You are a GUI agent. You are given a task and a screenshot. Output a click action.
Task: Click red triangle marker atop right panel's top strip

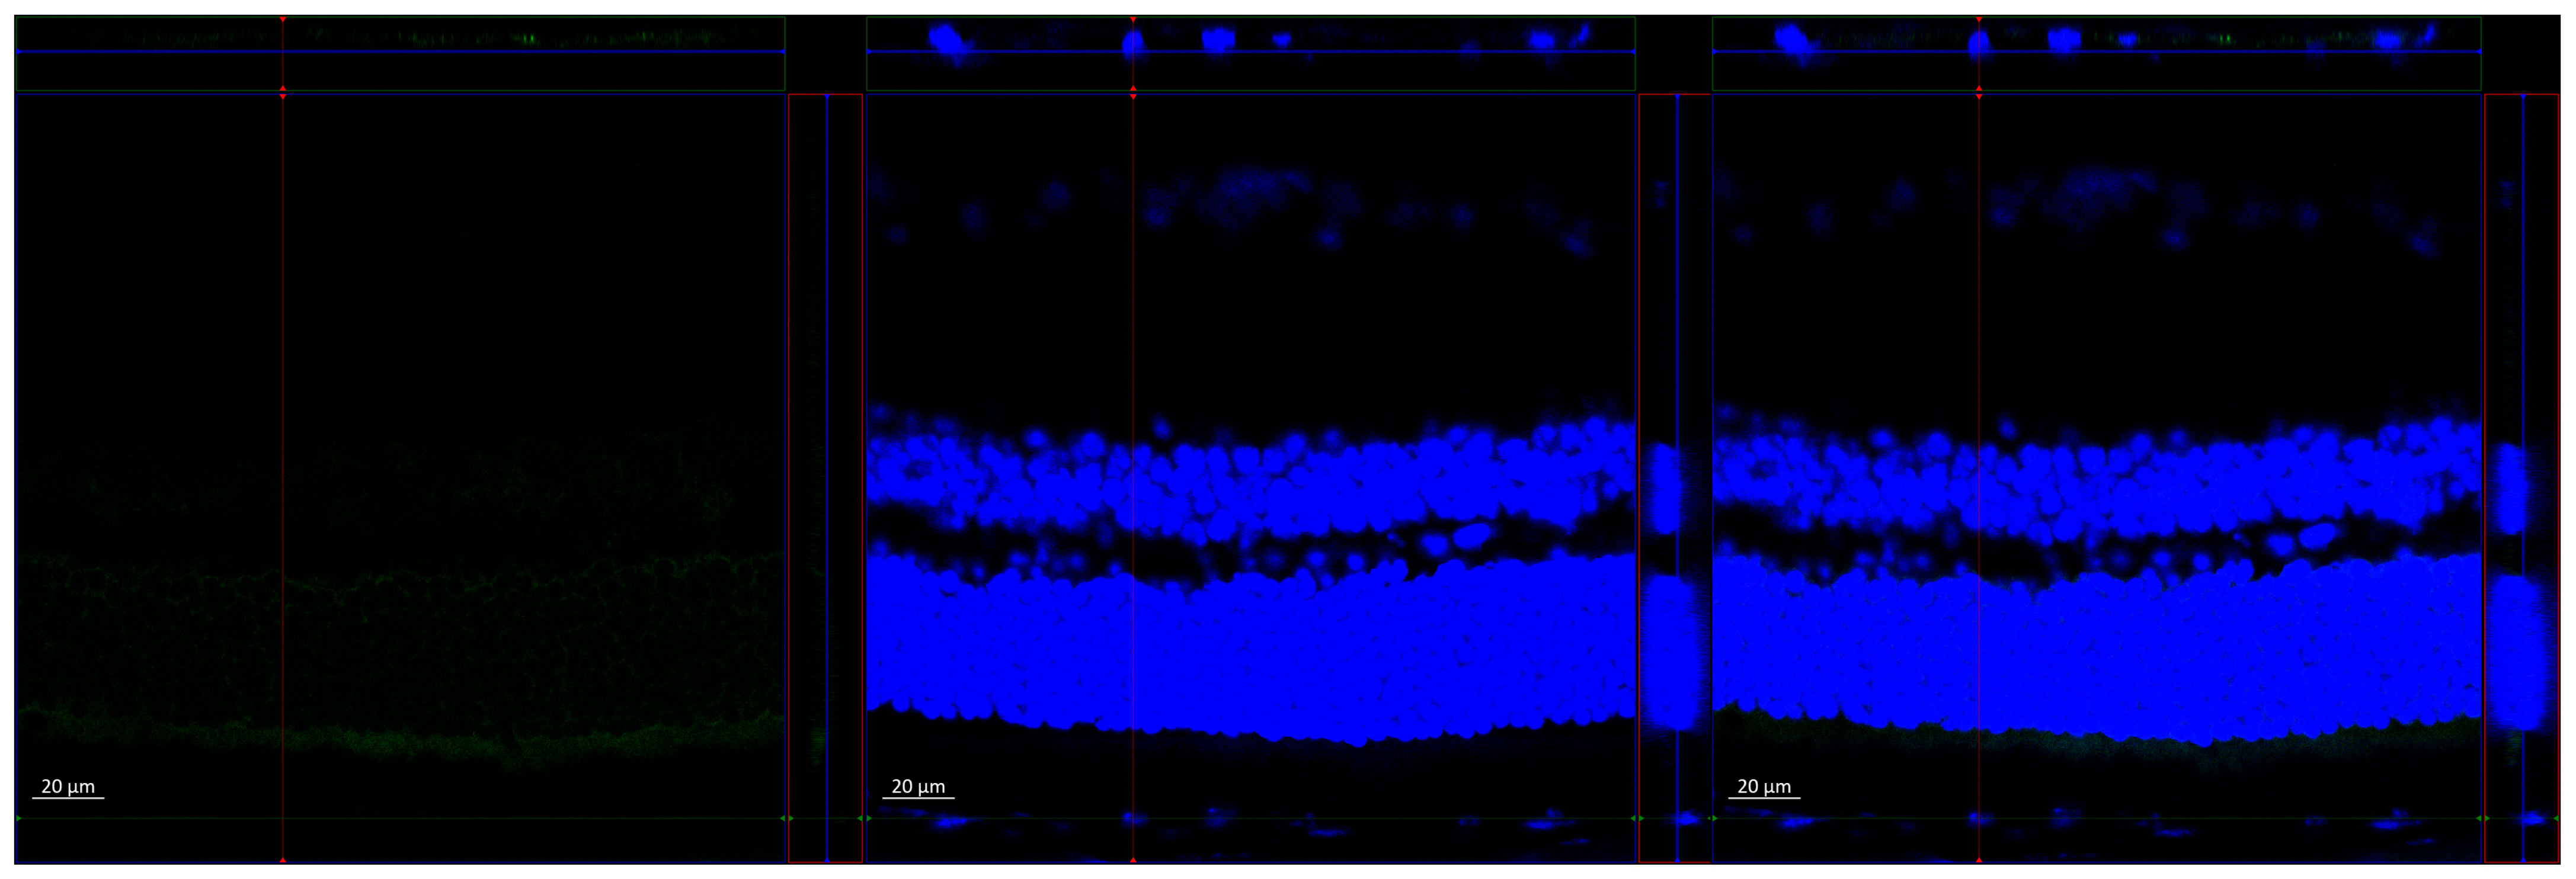[x=1979, y=20]
